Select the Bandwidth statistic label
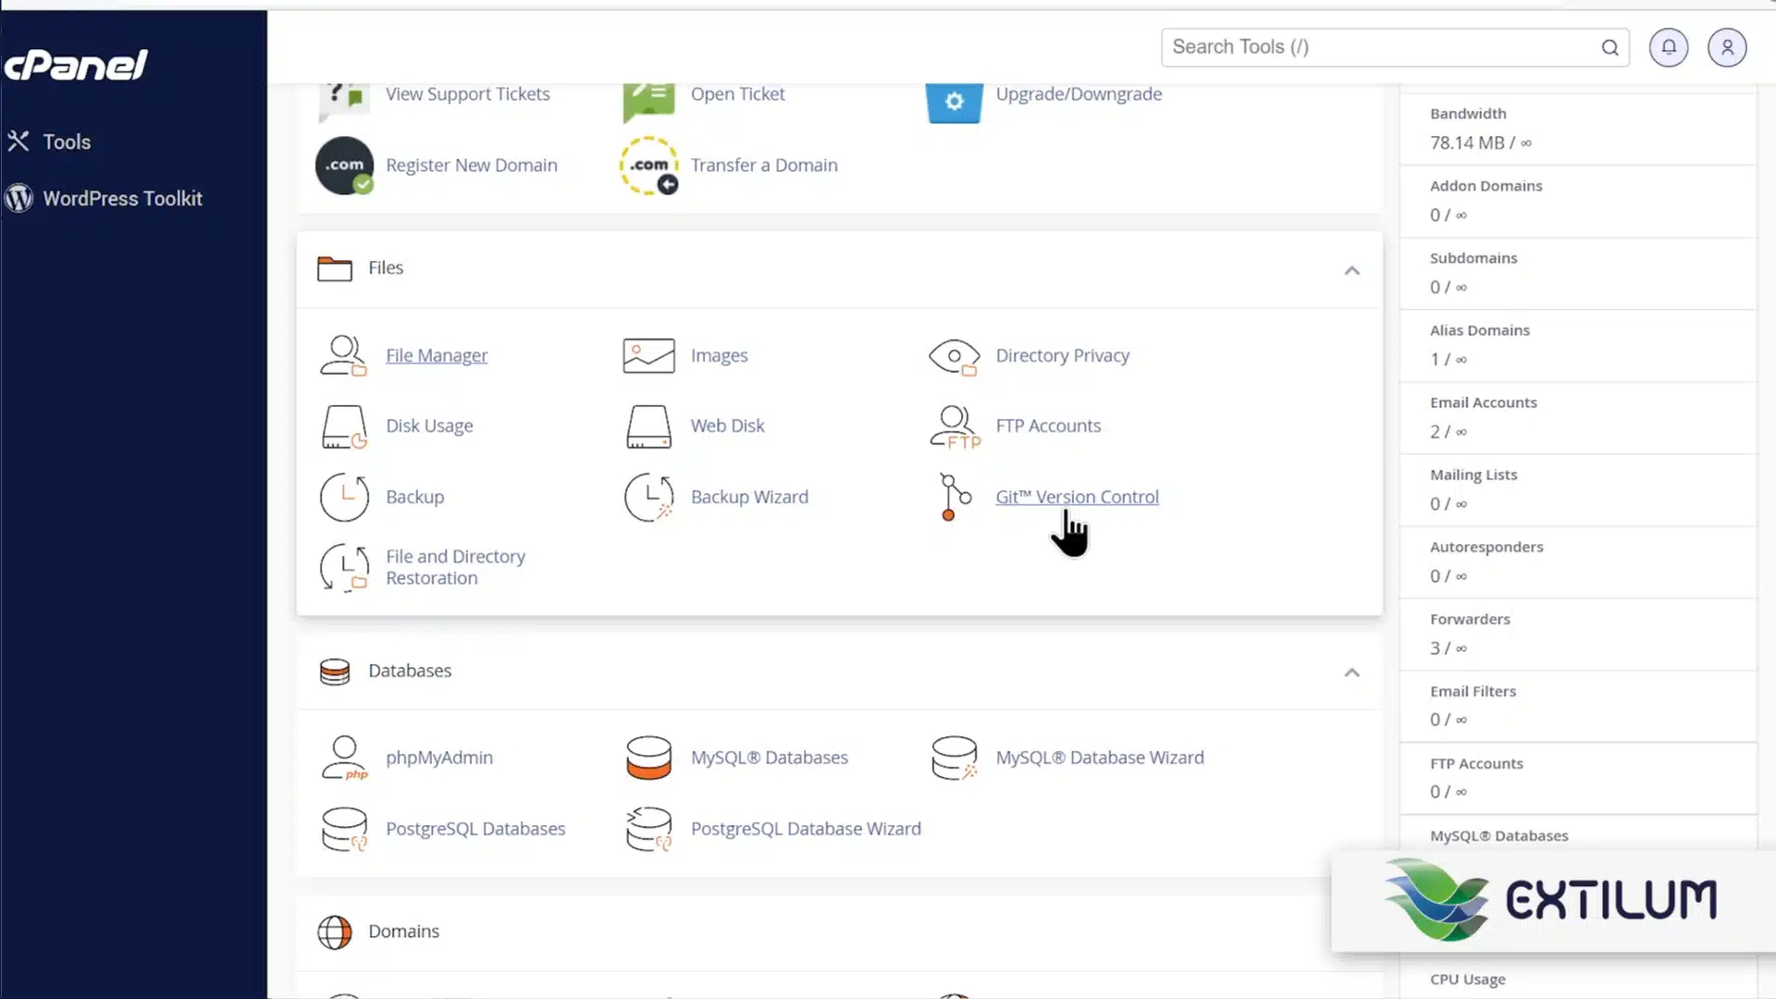The height and width of the screenshot is (999, 1776). coord(1468,114)
